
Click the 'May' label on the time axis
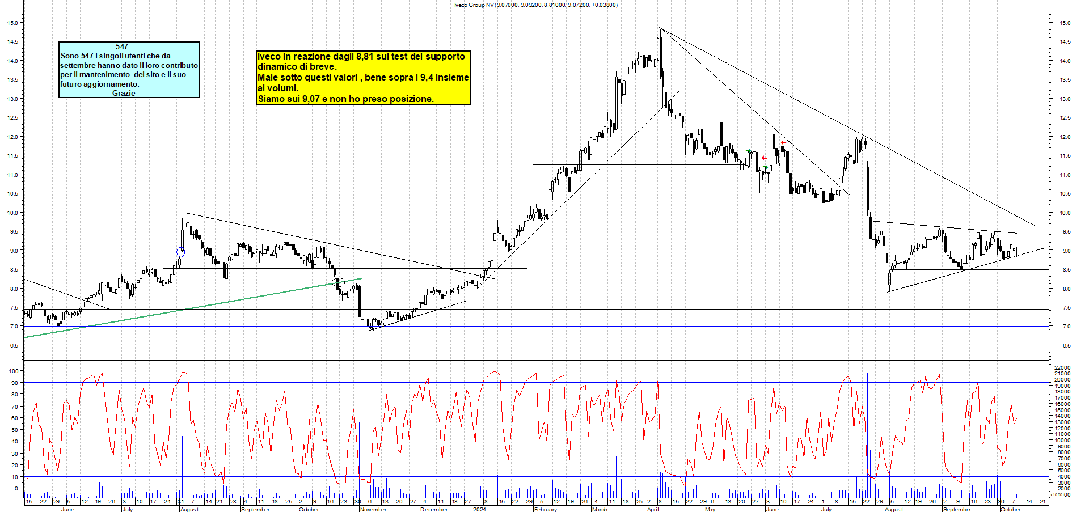point(710,509)
